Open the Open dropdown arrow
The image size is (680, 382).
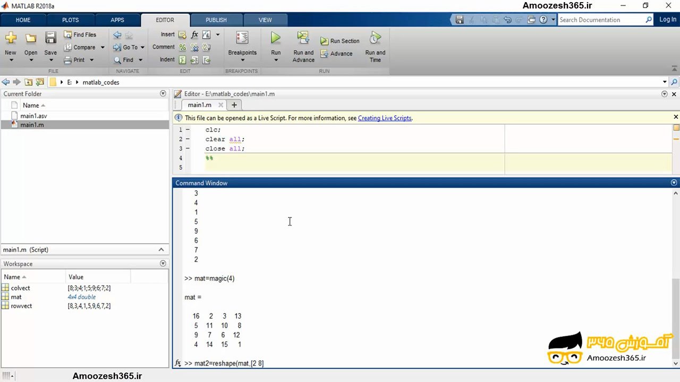(31, 60)
